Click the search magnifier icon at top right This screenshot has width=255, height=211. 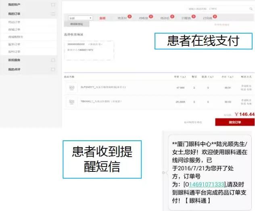[246, 8]
